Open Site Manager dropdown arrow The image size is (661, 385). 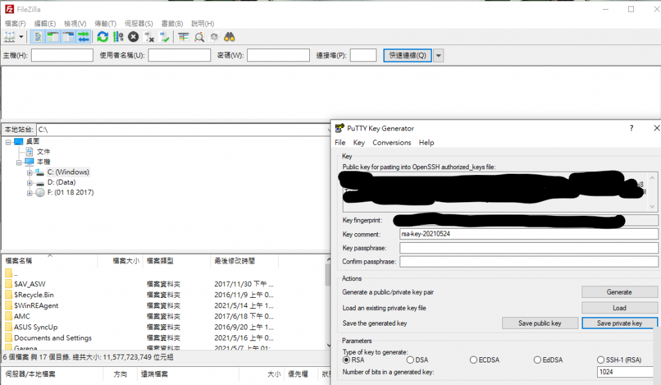(21, 37)
